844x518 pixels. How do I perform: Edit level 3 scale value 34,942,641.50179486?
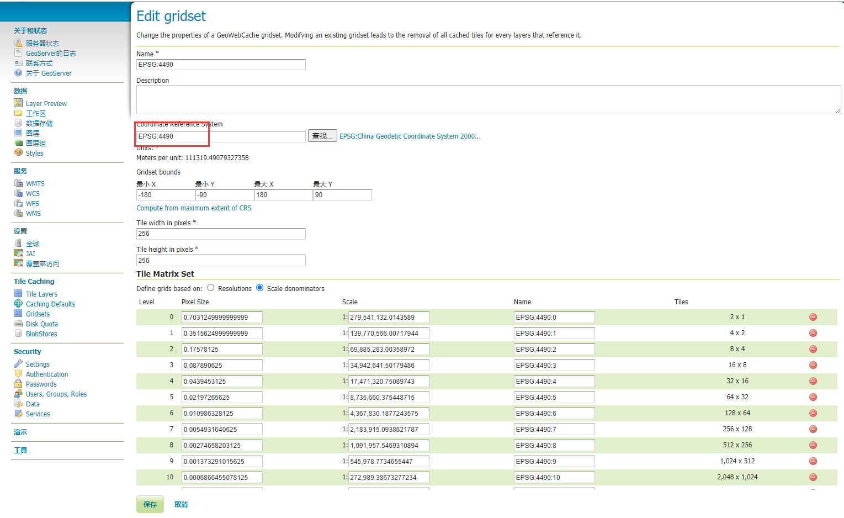[389, 365]
